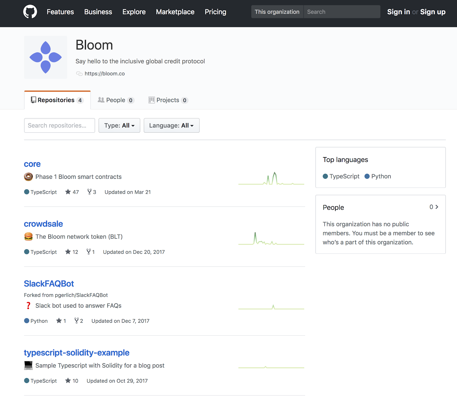View core repo activity sparkline graph
Viewport: 457px width, 412px height.
pyautogui.click(x=271, y=178)
